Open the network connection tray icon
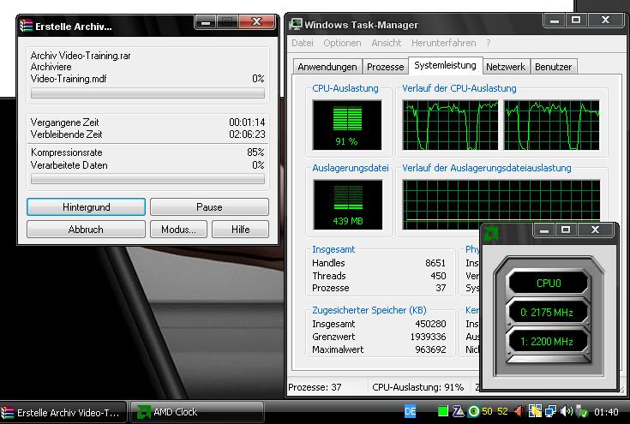Screen dimensions: 630x424 550,411
